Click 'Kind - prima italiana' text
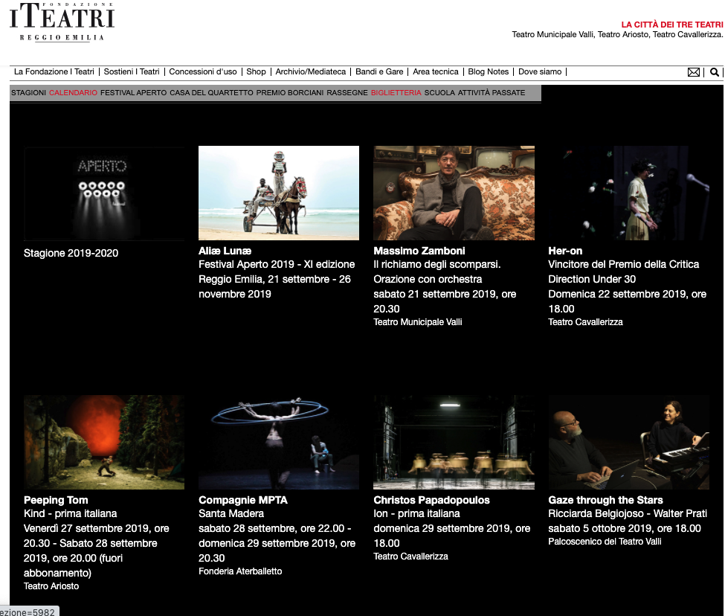Viewport: 725px width, 616px height. click(x=71, y=513)
